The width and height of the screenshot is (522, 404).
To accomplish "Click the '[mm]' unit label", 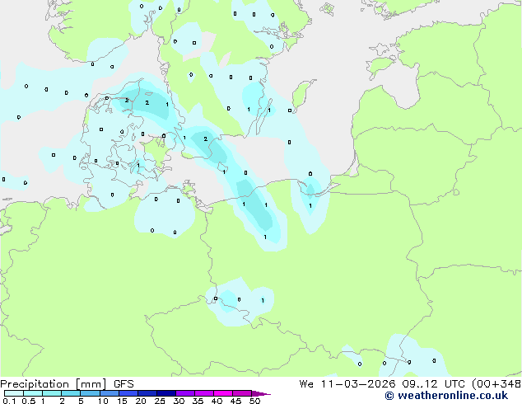I will [x=91, y=384].
